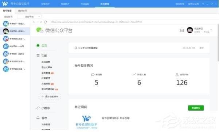The image size is (219, 132).
Task: Switch to the 热点追踪 top tab
Action: pos(85,4)
